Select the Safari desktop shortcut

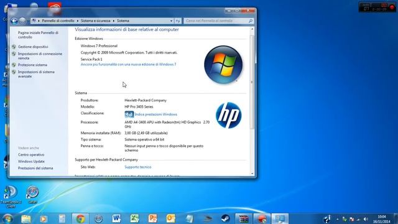pyautogui.click(x=33, y=194)
